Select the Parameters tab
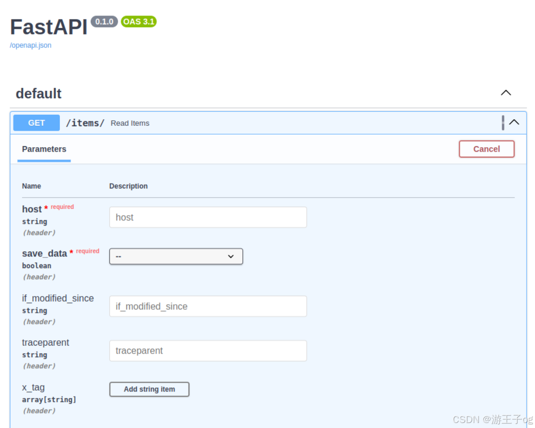Screen dimensions: 535x428 [x=44, y=149]
